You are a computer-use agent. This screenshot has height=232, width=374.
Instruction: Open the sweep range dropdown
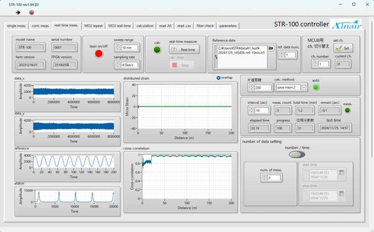130,48
